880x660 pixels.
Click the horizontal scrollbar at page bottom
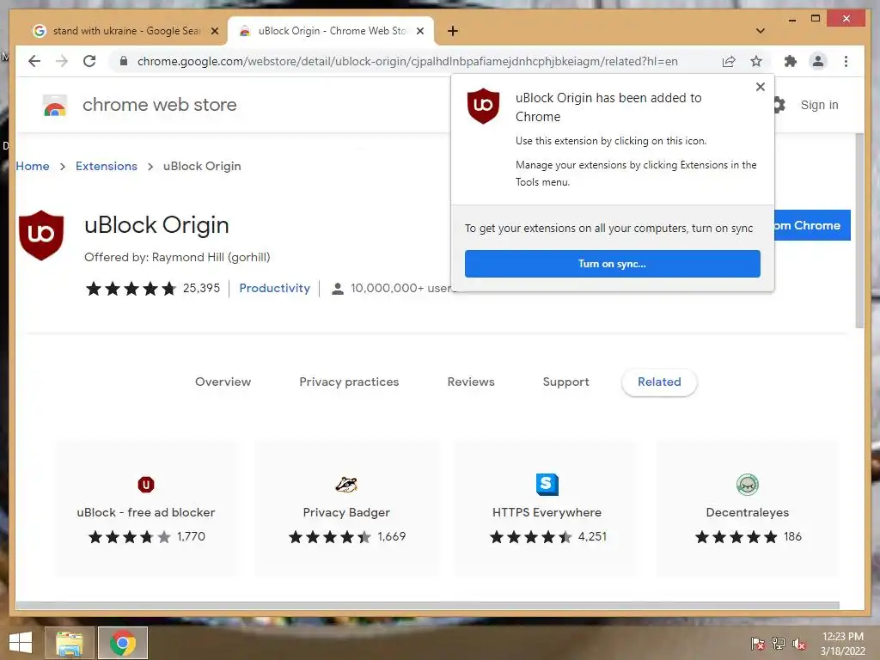(x=428, y=606)
